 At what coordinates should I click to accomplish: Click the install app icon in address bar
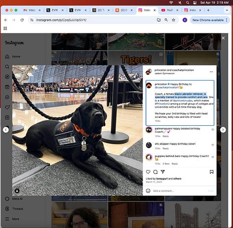[159, 20]
